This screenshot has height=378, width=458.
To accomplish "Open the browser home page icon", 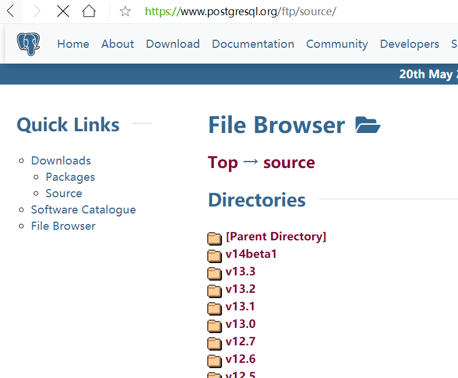I will [89, 12].
